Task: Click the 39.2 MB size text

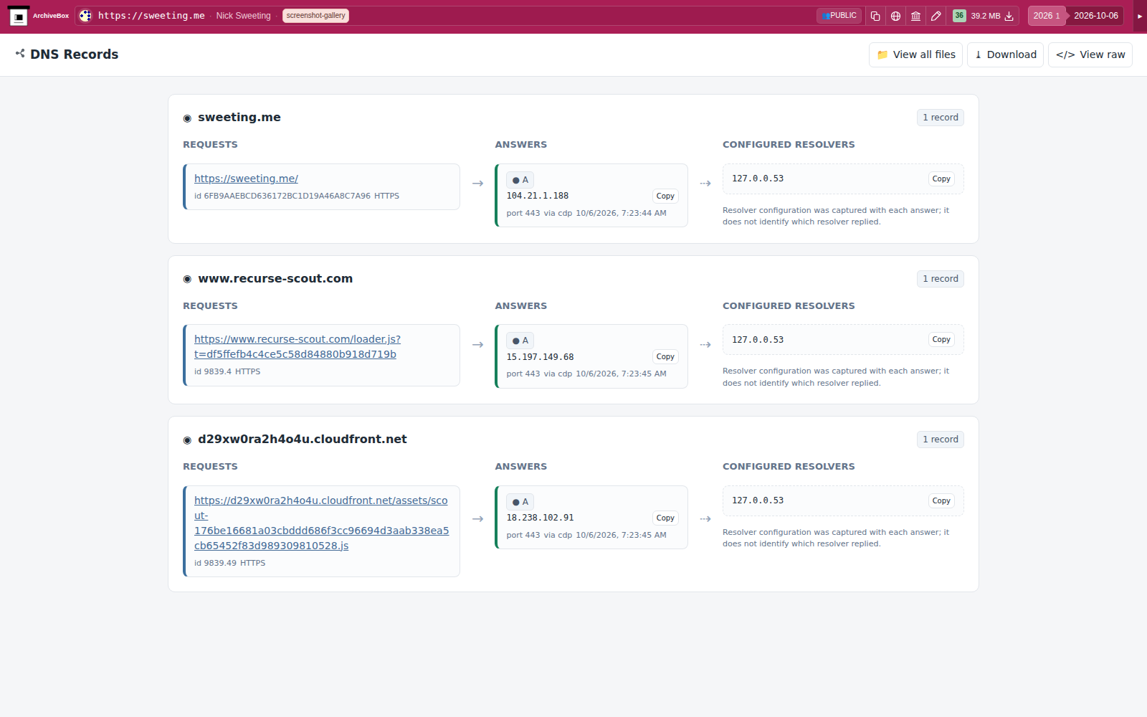Action: tap(985, 16)
